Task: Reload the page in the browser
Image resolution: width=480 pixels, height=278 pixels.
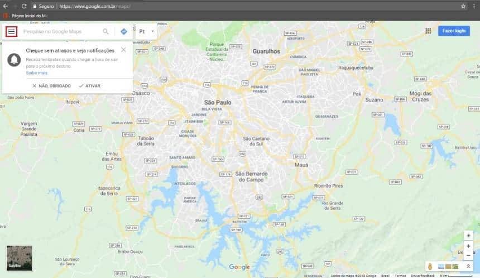Action: 24,6
